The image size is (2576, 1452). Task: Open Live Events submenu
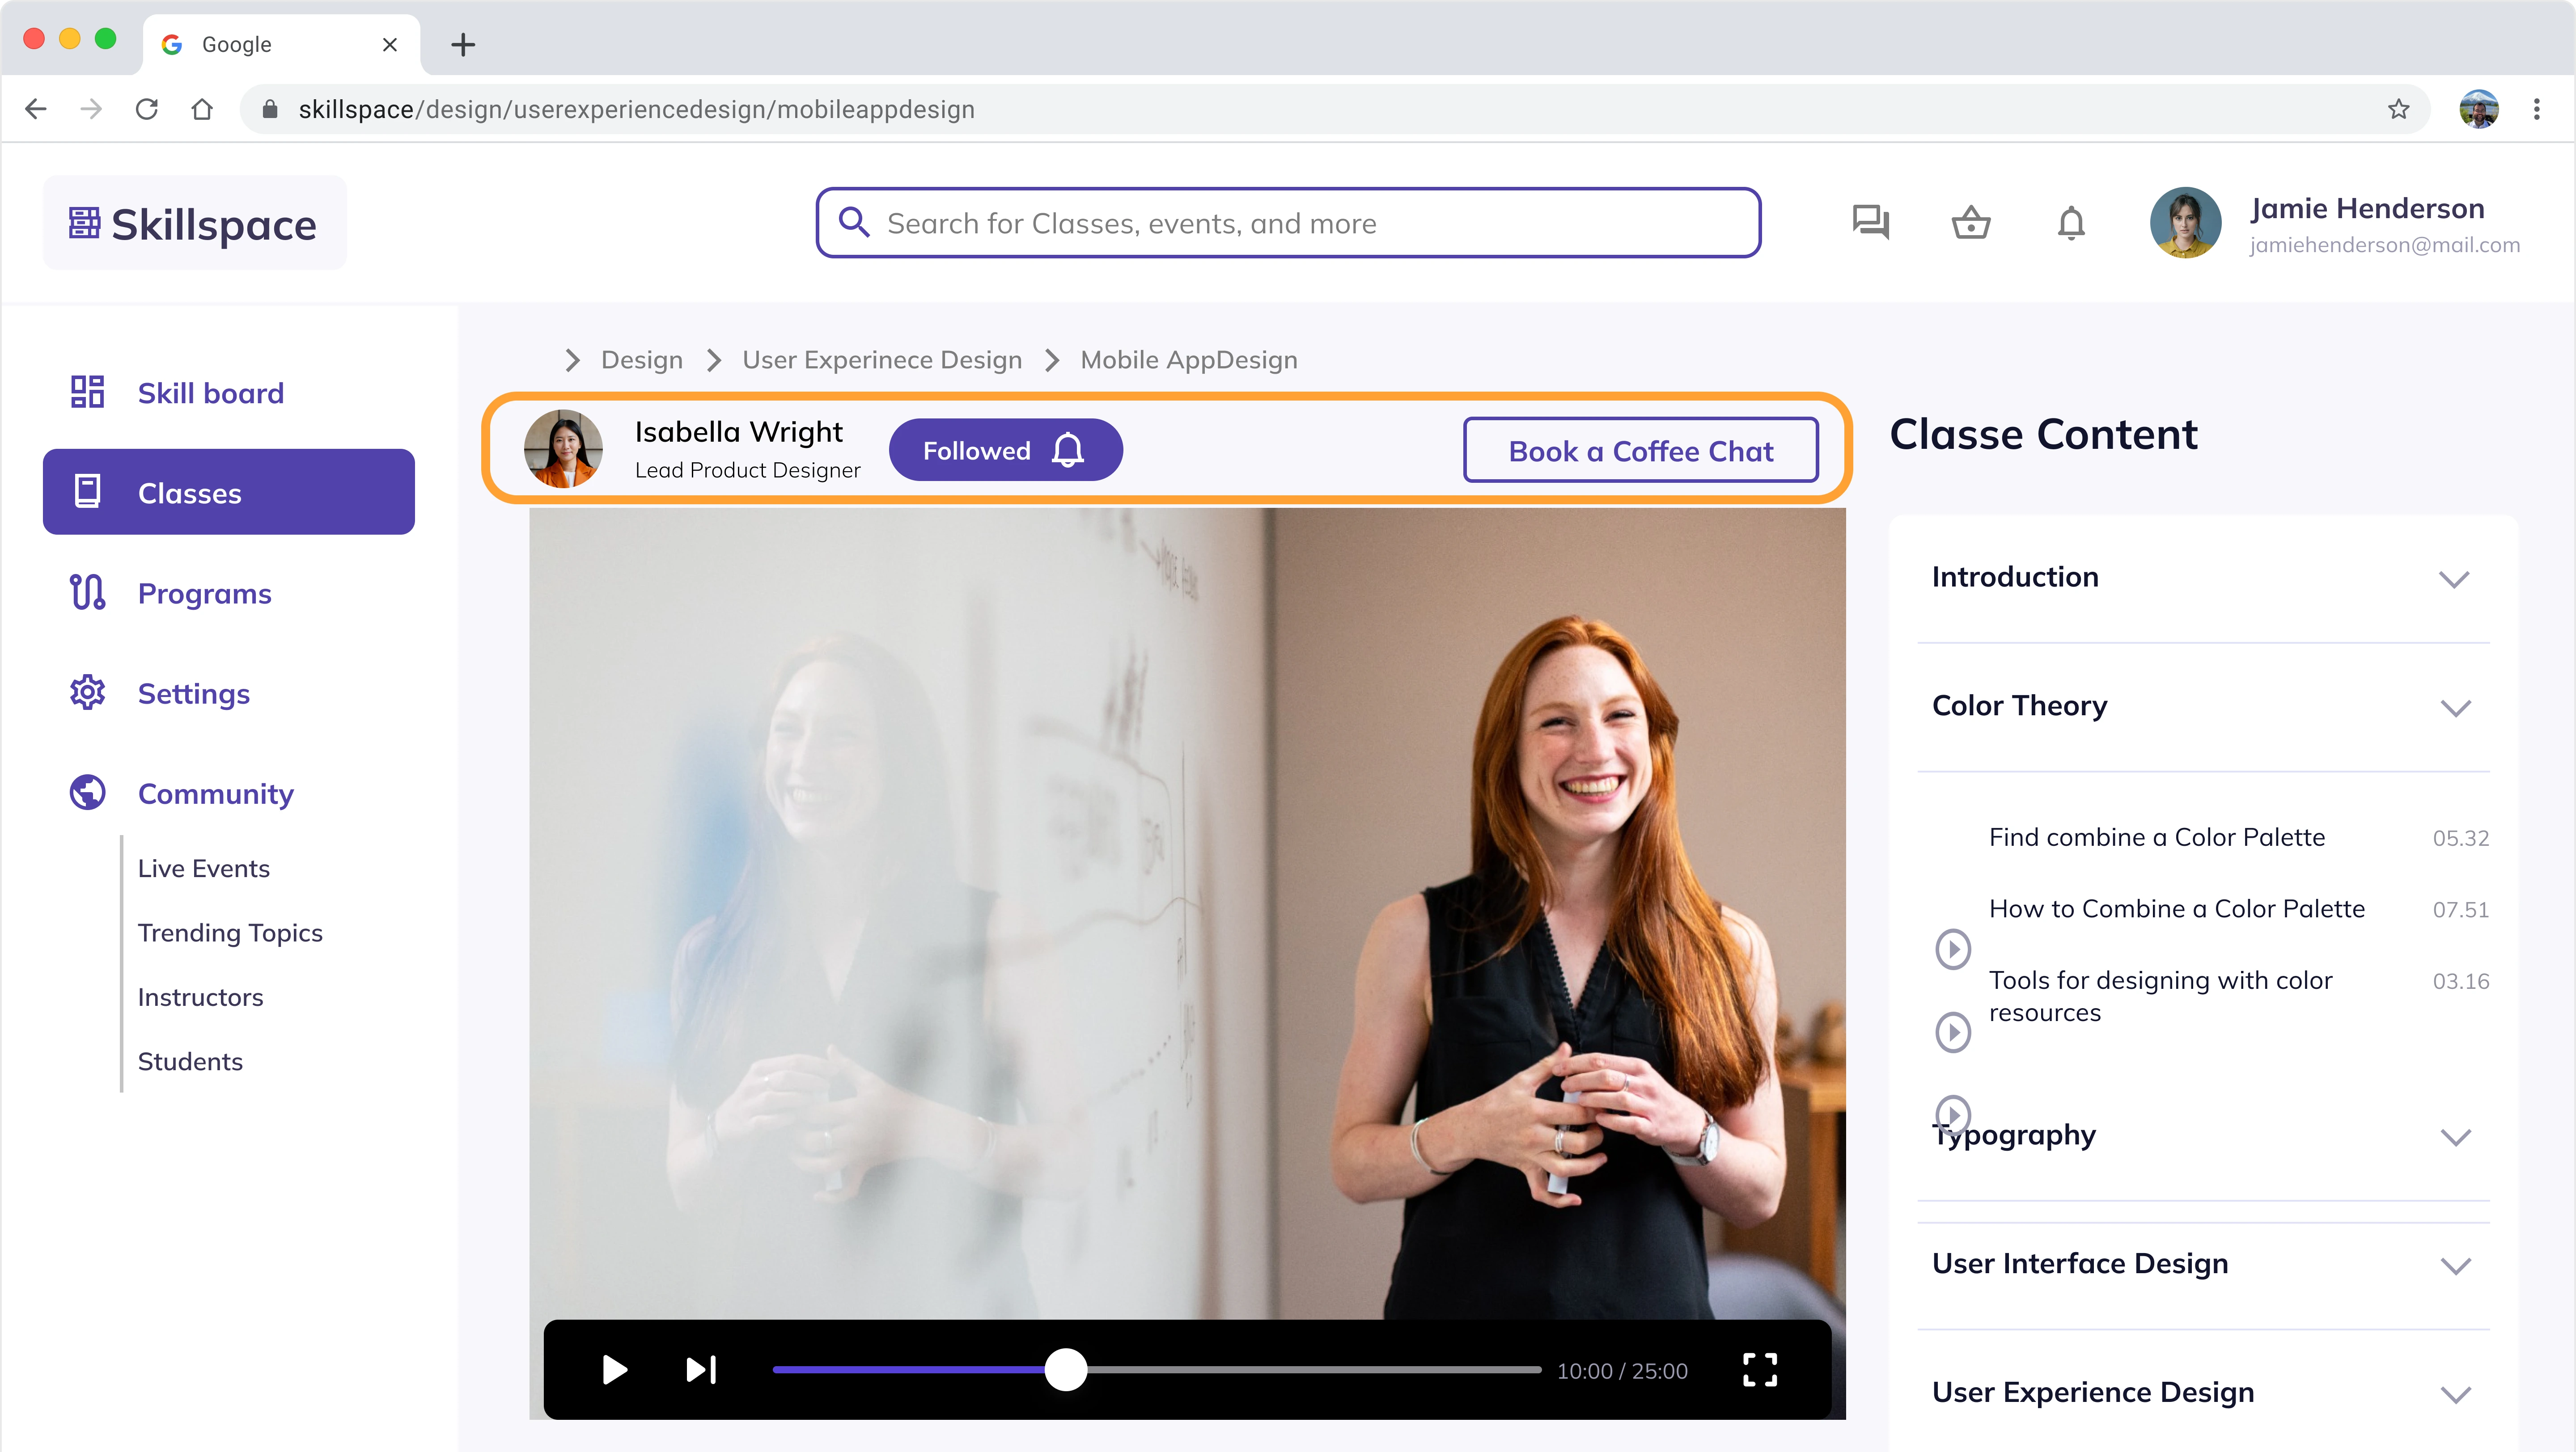pos(204,869)
